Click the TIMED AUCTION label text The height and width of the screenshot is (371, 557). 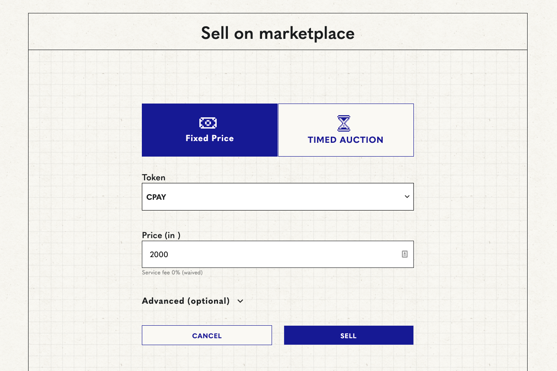[346, 140]
